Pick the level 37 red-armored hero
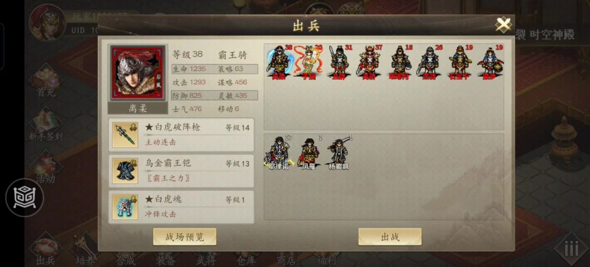 (x=369, y=61)
